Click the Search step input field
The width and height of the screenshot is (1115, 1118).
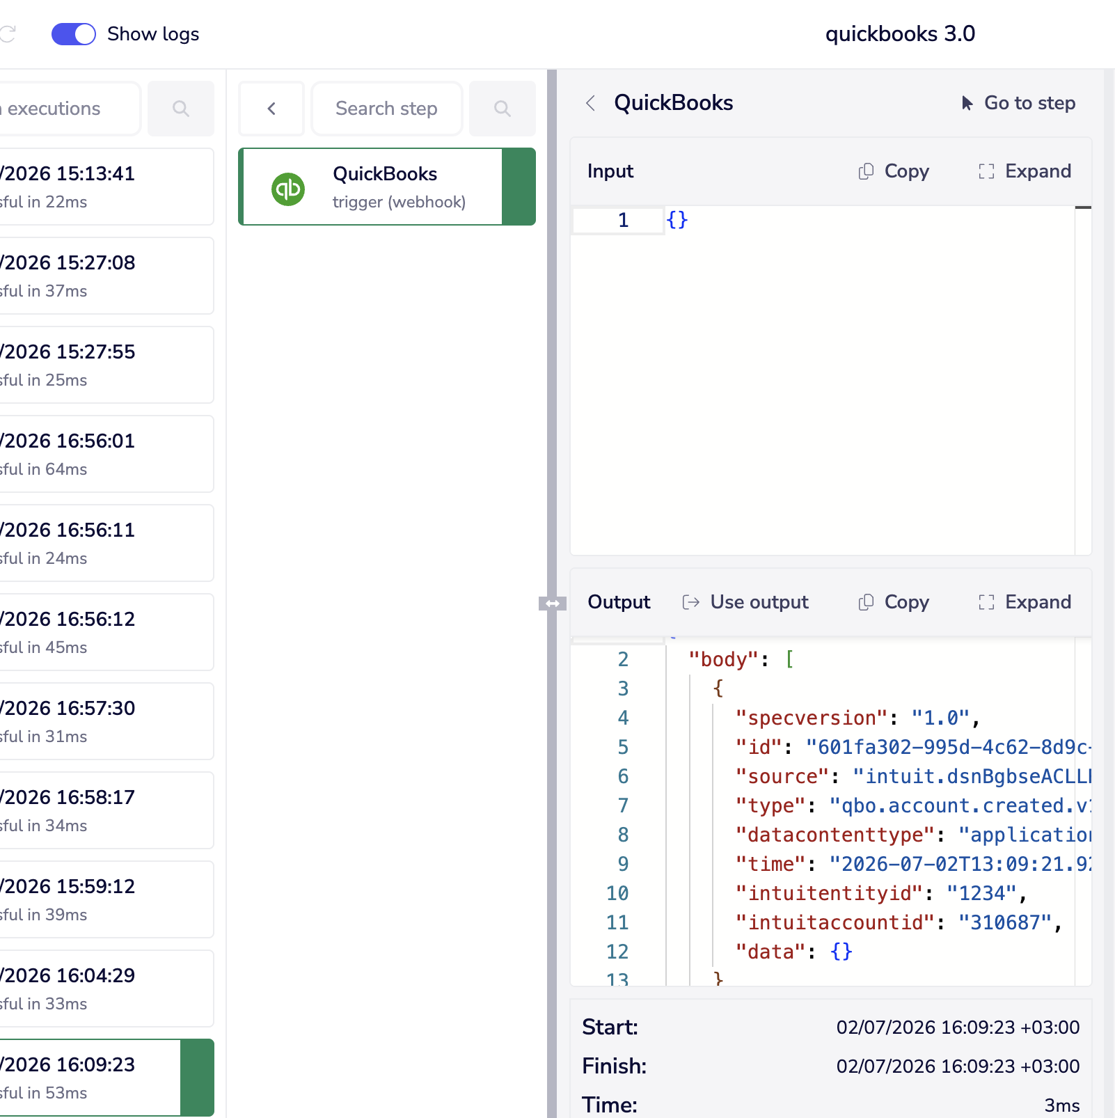tap(387, 109)
